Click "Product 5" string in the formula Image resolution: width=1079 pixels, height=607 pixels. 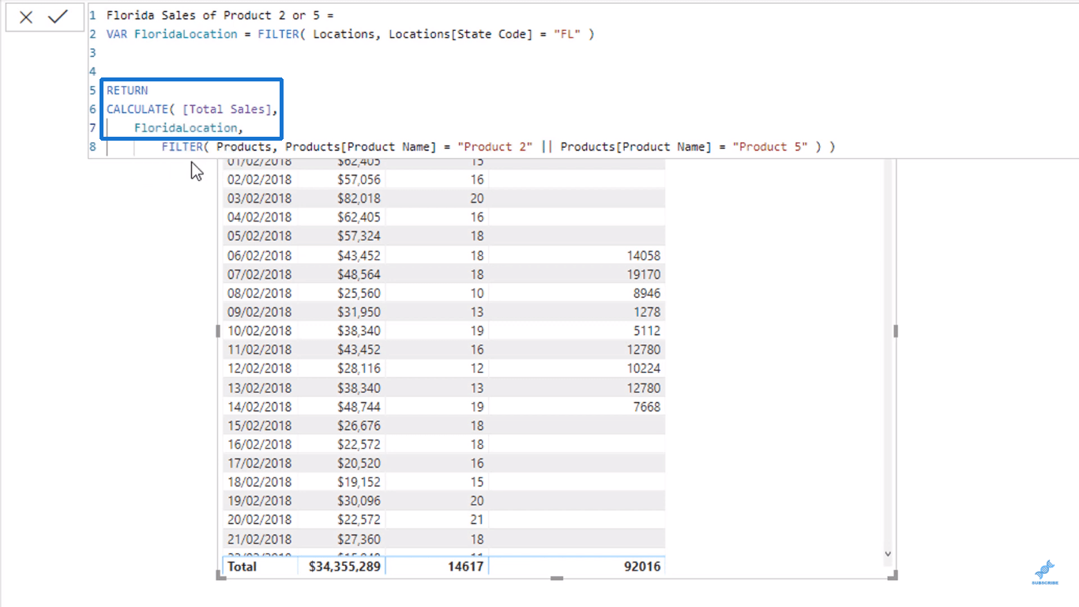tap(770, 146)
